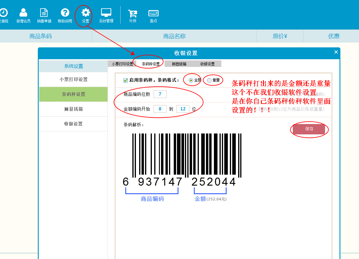Select receipt printing settings in the sidebar
The image size is (359, 259).
click(x=74, y=80)
